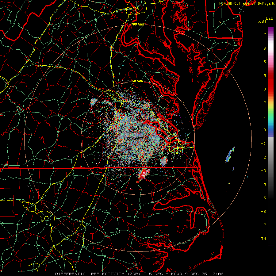
Task: Click the red high-ZDR echo cluster south of radar
Action: click(143, 174)
